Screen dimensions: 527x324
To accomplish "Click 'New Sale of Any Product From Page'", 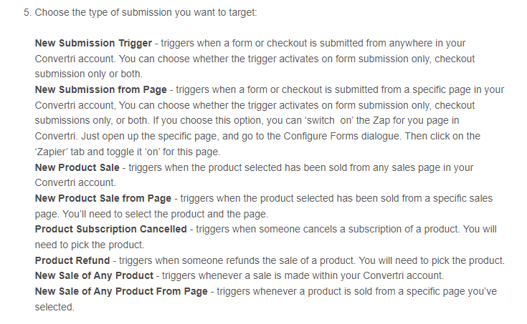I will pyautogui.click(x=121, y=291).
